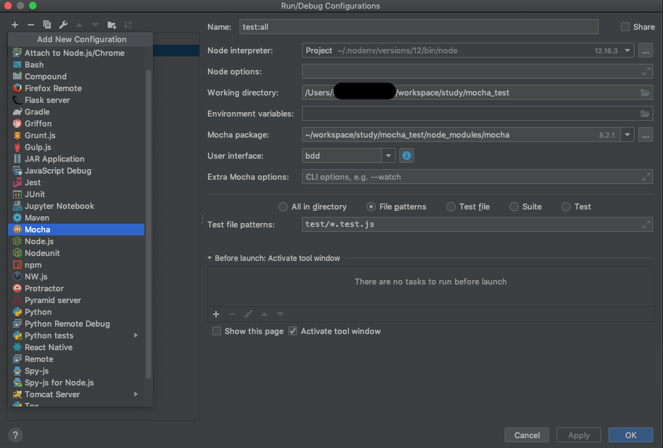The image size is (663, 448).
Task: Click the Apply button
Action: pos(579,435)
